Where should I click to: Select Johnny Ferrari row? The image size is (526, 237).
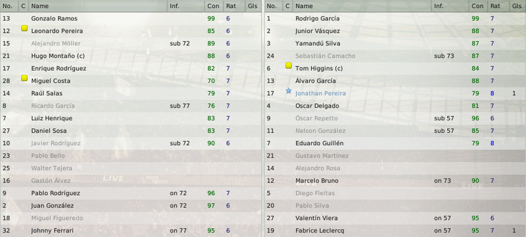pyautogui.click(x=131, y=230)
